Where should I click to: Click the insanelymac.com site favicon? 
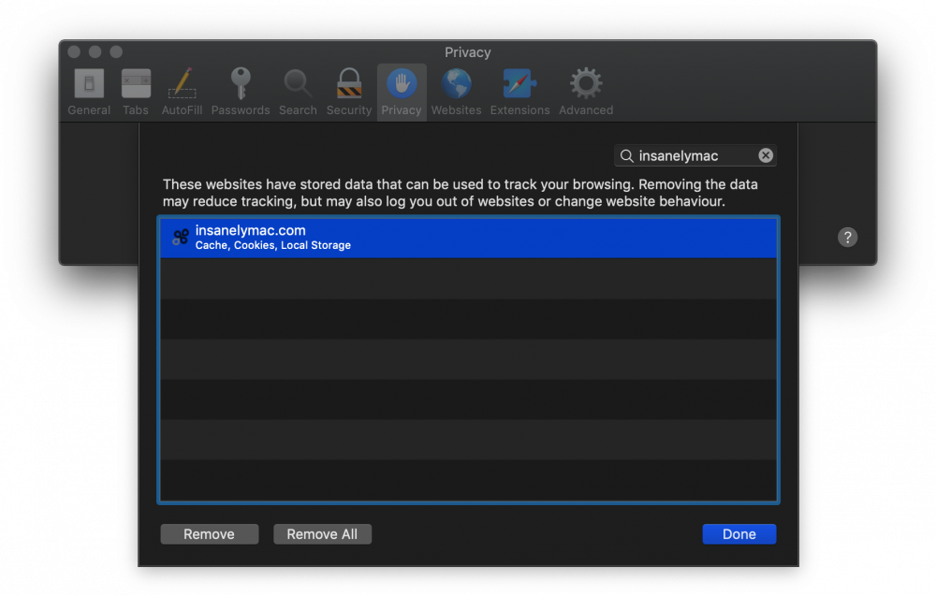pyautogui.click(x=181, y=238)
